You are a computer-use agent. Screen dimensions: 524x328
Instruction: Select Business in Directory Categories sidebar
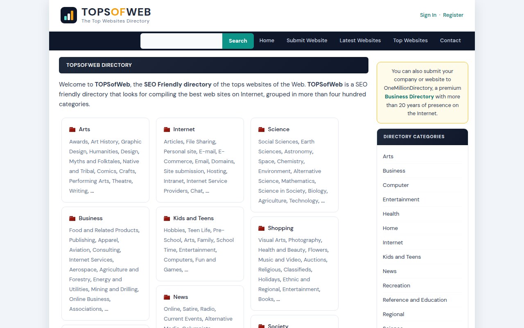394,171
